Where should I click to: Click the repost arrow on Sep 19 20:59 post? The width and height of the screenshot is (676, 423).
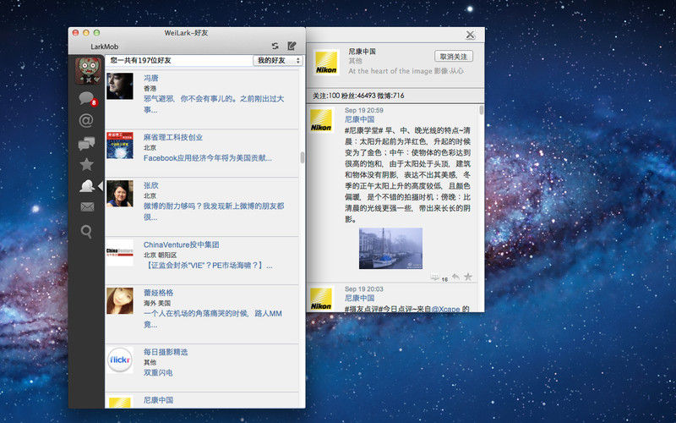455,277
